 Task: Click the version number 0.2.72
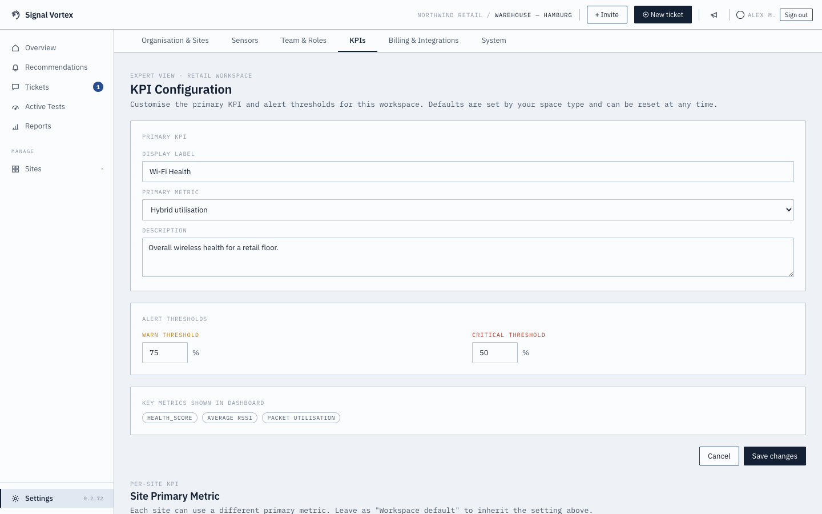[94, 499]
